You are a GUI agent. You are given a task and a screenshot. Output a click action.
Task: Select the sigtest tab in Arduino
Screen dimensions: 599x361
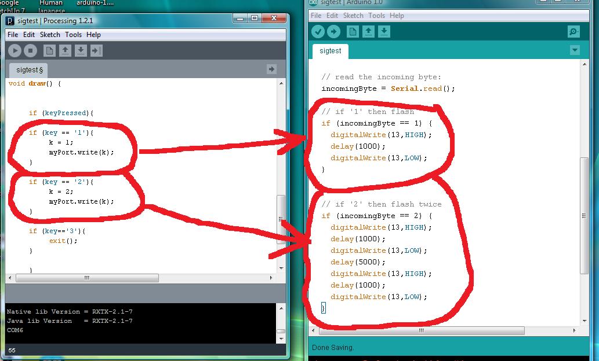pyautogui.click(x=331, y=51)
